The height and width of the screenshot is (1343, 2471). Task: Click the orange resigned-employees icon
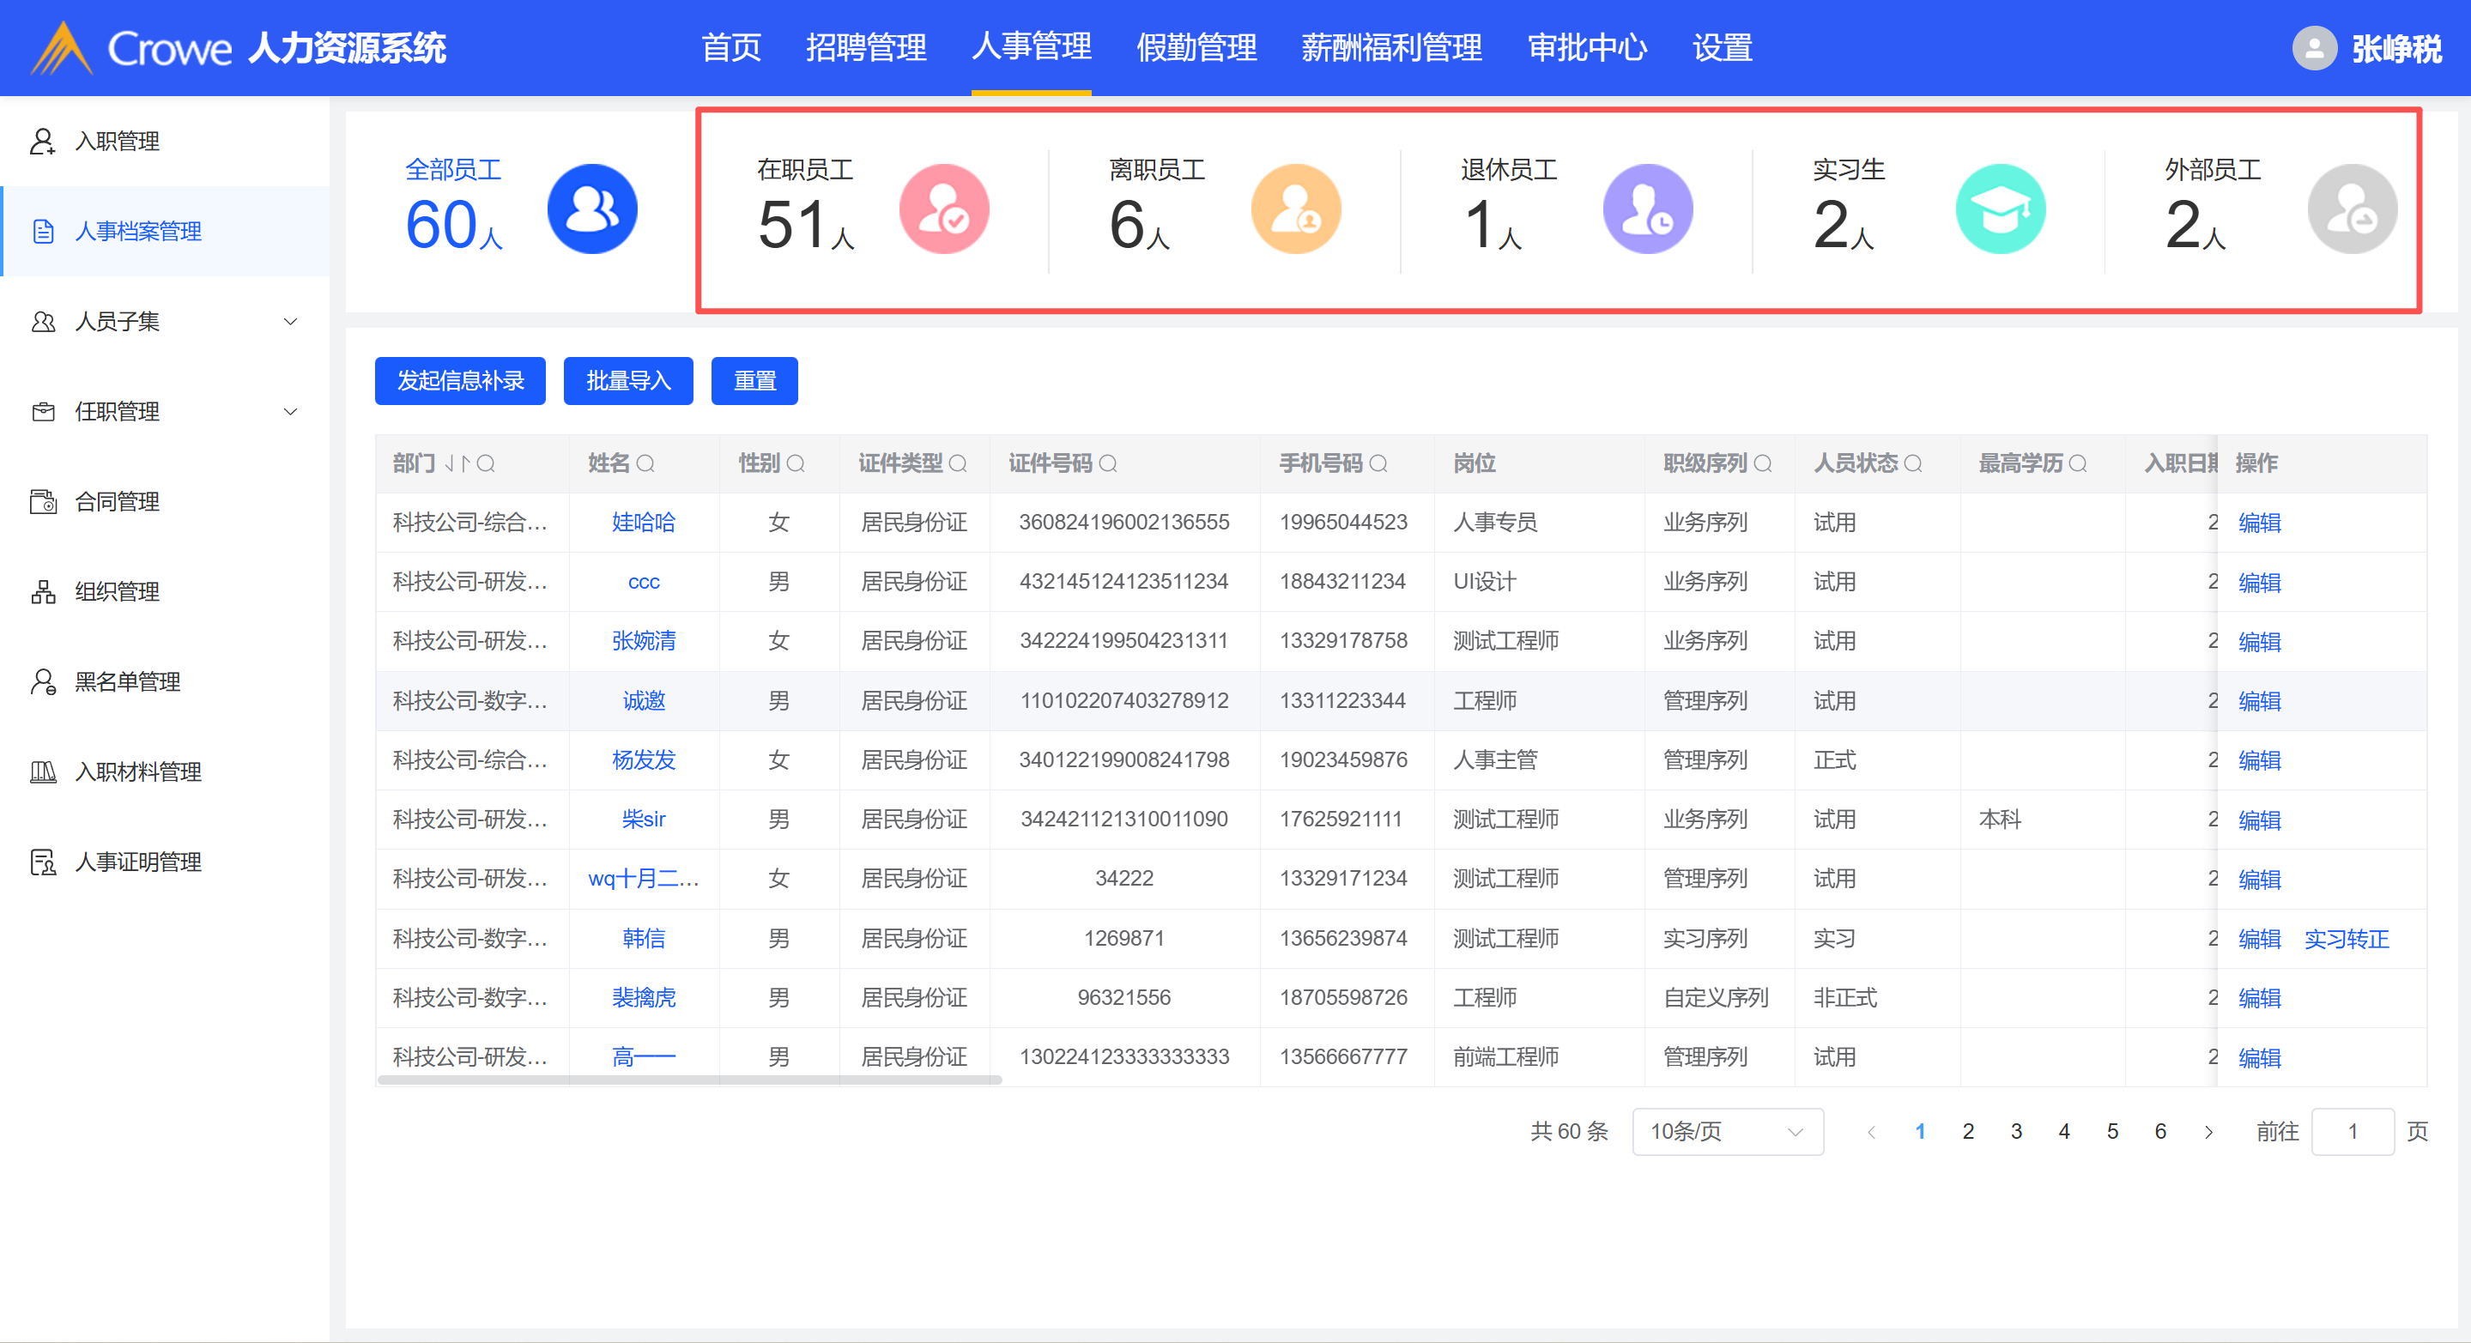[x=1296, y=209]
